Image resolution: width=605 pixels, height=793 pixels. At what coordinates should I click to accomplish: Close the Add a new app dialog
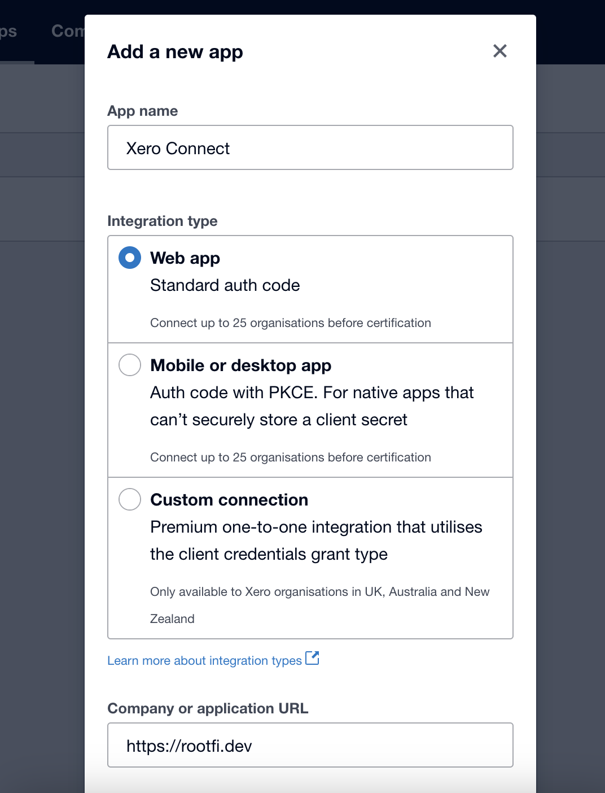click(500, 51)
